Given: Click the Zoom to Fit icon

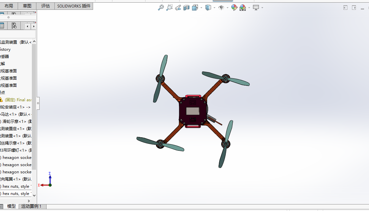Looking at the screenshot, I should pyautogui.click(x=161, y=8).
